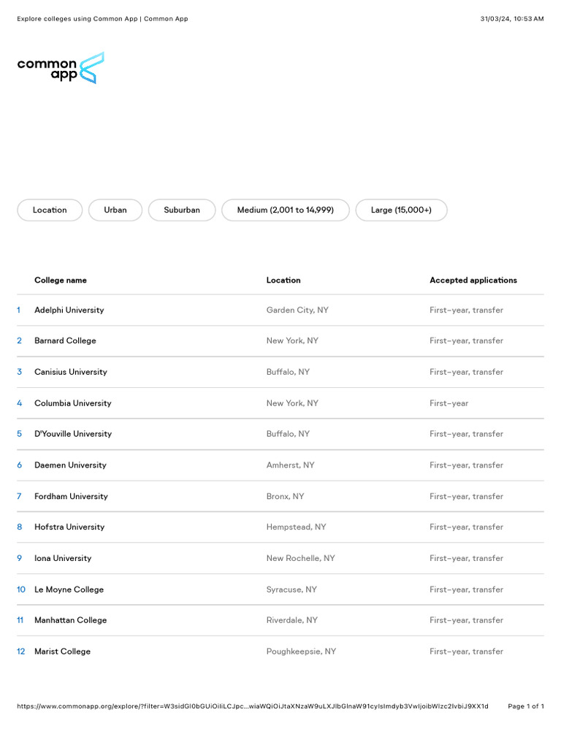
Task: Select Canisius University in the list
Action: (x=71, y=373)
